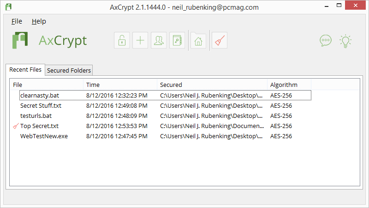Click the secured path in clearnasty.bat row
The height and width of the screenshot is (208, 369).
[211, 96]
